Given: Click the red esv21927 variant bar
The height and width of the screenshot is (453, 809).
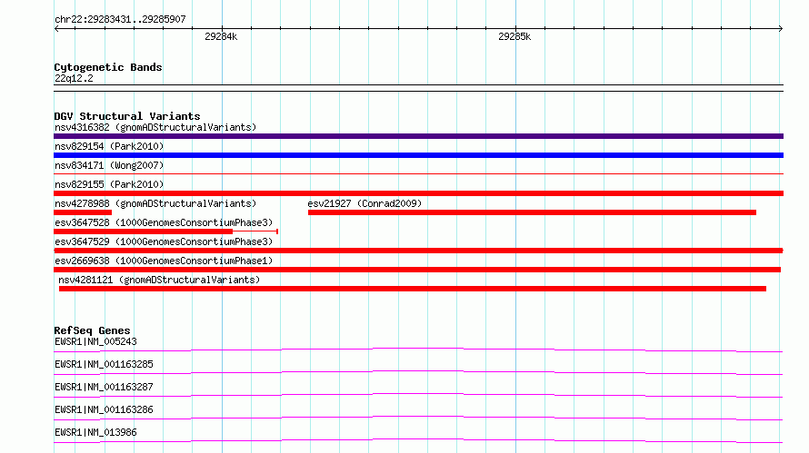Looking at the screenshot, I should [532, 212].
